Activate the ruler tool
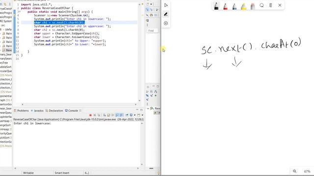 (x=271, y=5)
